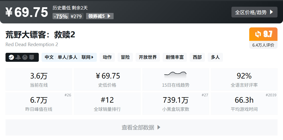The height and width of the screenshot is (140, 283).
Task: Open the 15日在线趋势 sparkline chart
Action: 175,74
